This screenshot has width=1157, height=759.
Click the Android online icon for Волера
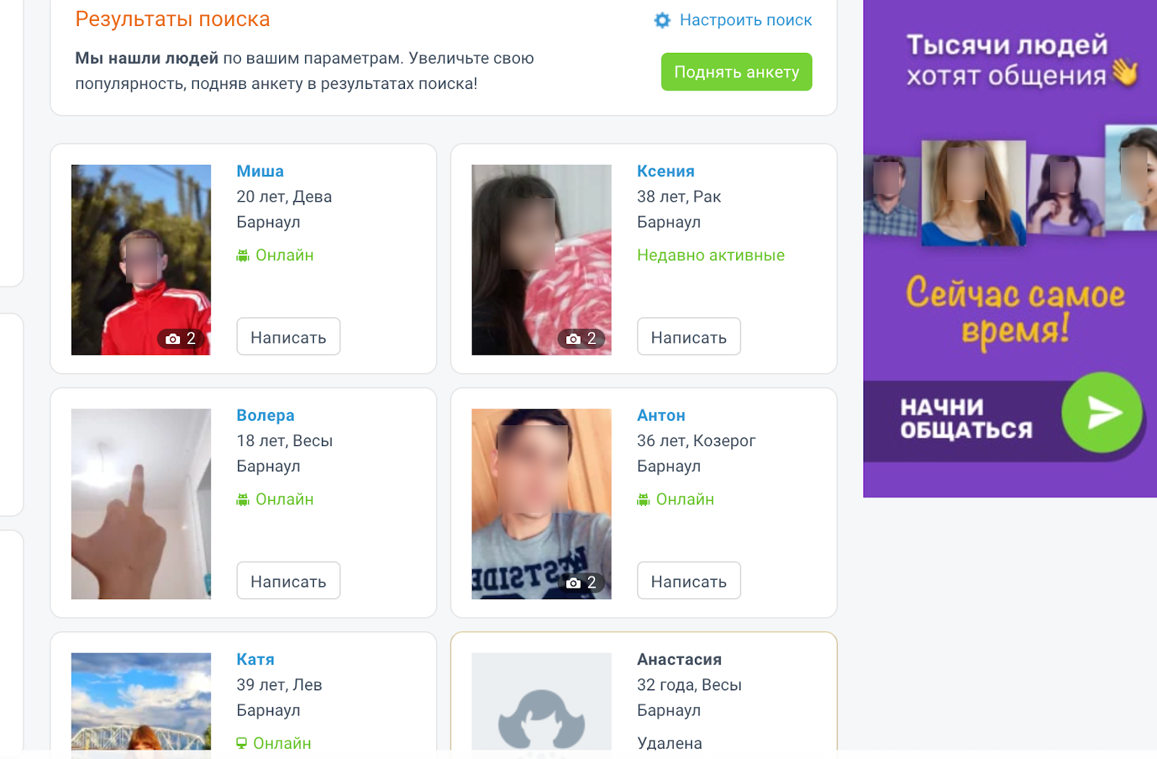(243, 499)
